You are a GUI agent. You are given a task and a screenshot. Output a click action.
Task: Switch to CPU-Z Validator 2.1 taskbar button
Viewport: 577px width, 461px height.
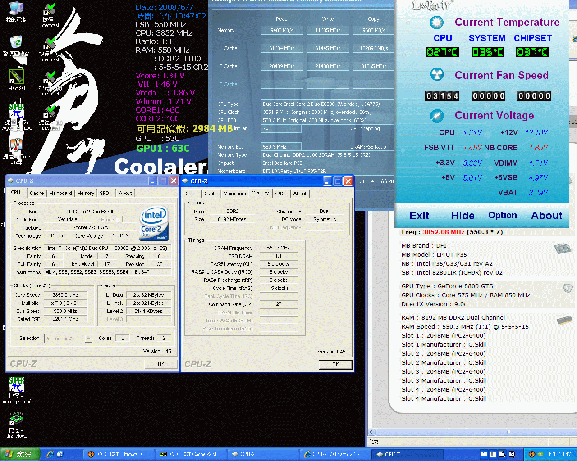pos(335,454)
